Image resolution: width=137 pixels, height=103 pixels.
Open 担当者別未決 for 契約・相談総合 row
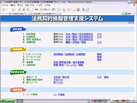(x=86, y=39)
